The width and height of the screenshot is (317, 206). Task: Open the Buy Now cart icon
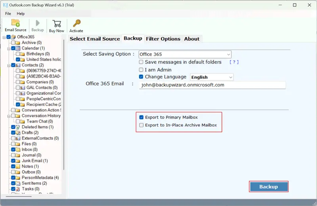[57, 24]
